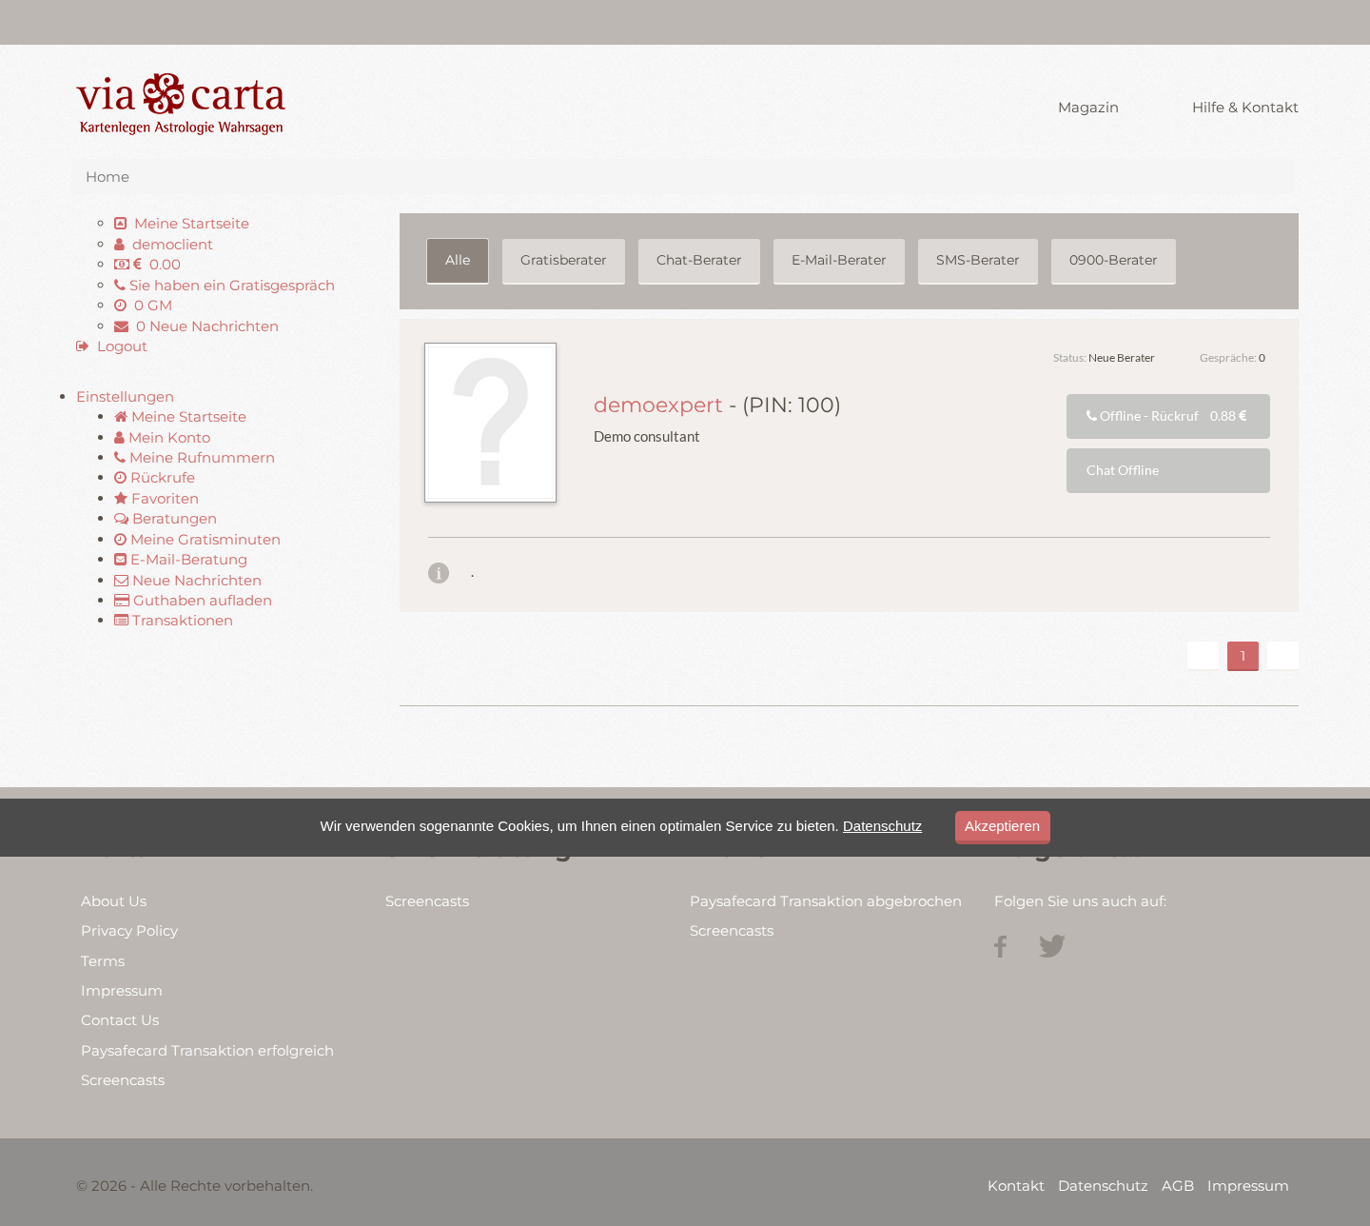This screenshot has width=1370, height=1226.
Task: Open Datenschutz link in cookie banner
Action: coord(882,826)
